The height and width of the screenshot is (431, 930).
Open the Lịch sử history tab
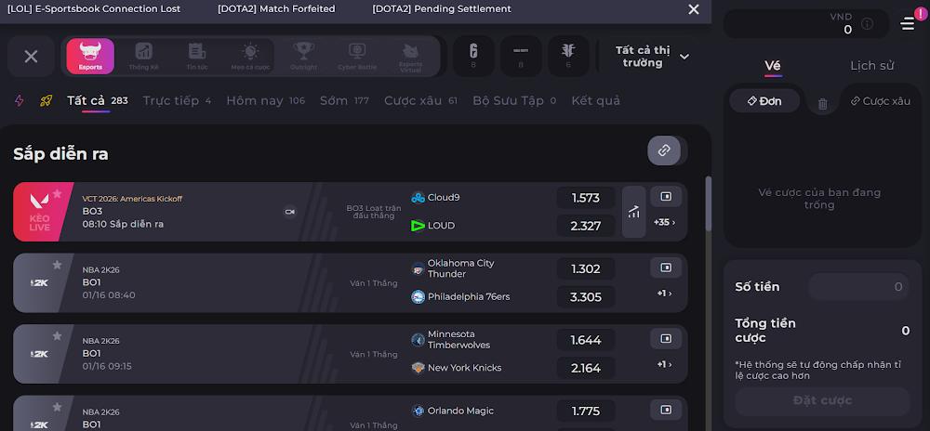pyautogui.click(x=872, y=66)
